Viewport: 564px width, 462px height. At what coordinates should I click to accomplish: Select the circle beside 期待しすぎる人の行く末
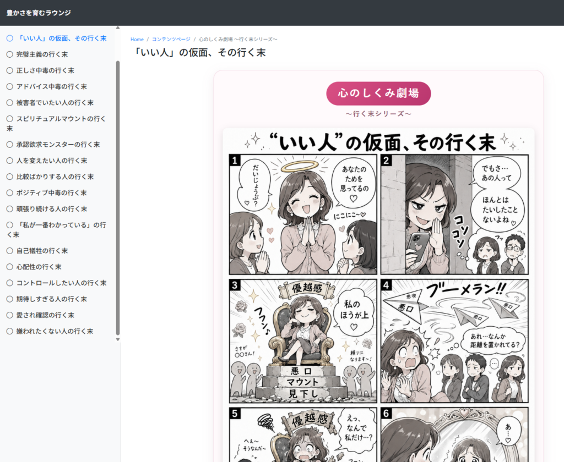(x=10, y=299)
